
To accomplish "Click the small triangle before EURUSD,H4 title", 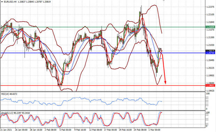I will point(2,2).
